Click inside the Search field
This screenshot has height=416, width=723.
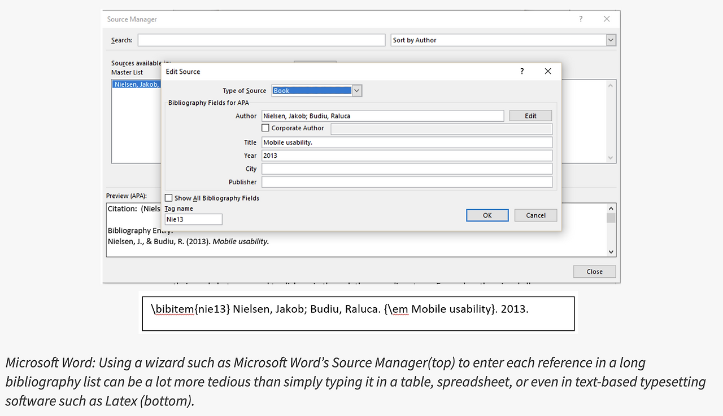[261, 39]
